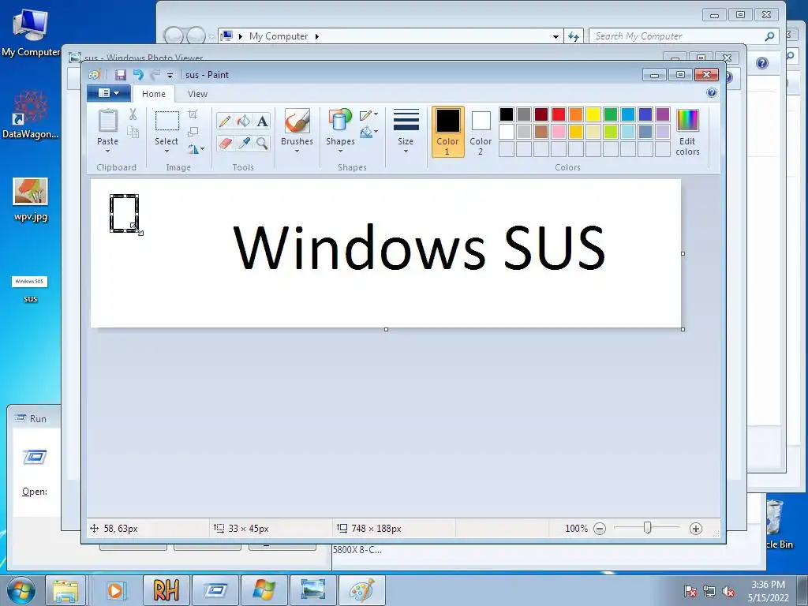
Task: Pick the green color swatch
Action: [611, 114]
